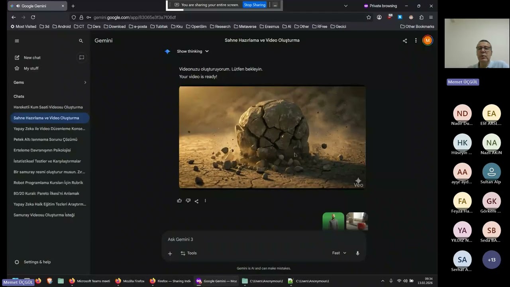Screen dimensions: 510x287
Task: Share the response using share icon below video
Action: pyautogui.click(x=196, y=201)
